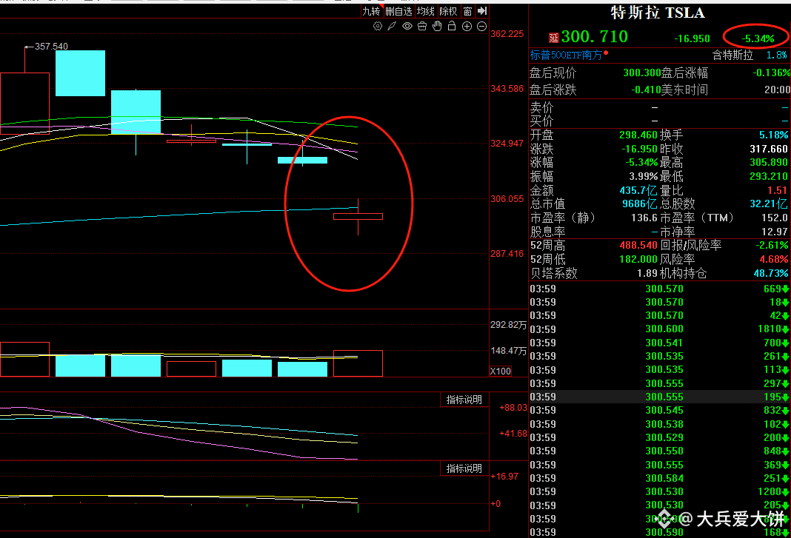The image size is (791, 538).
Task: Select tick row with volume 669
Action: pyautogui.click(x=659, y=289)
